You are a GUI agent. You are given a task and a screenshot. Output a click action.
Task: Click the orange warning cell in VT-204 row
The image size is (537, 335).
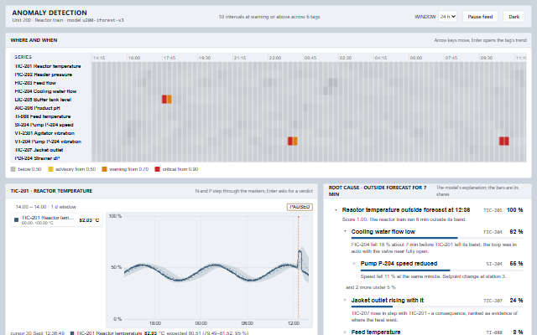(295, 142)
